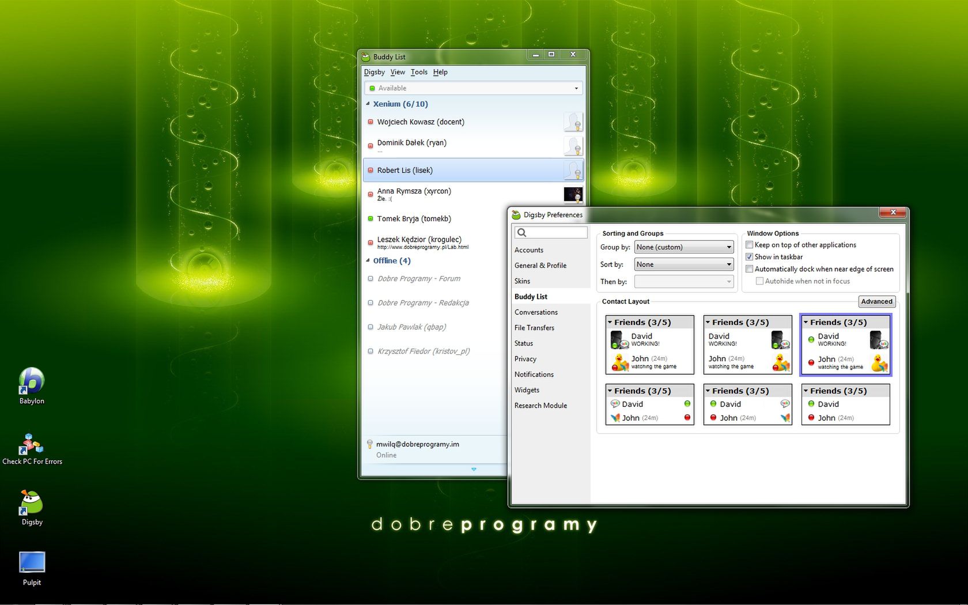Click Dominik Dałek avatar icon
This screenshot has height=605, width=968.
tap(573, 146)
